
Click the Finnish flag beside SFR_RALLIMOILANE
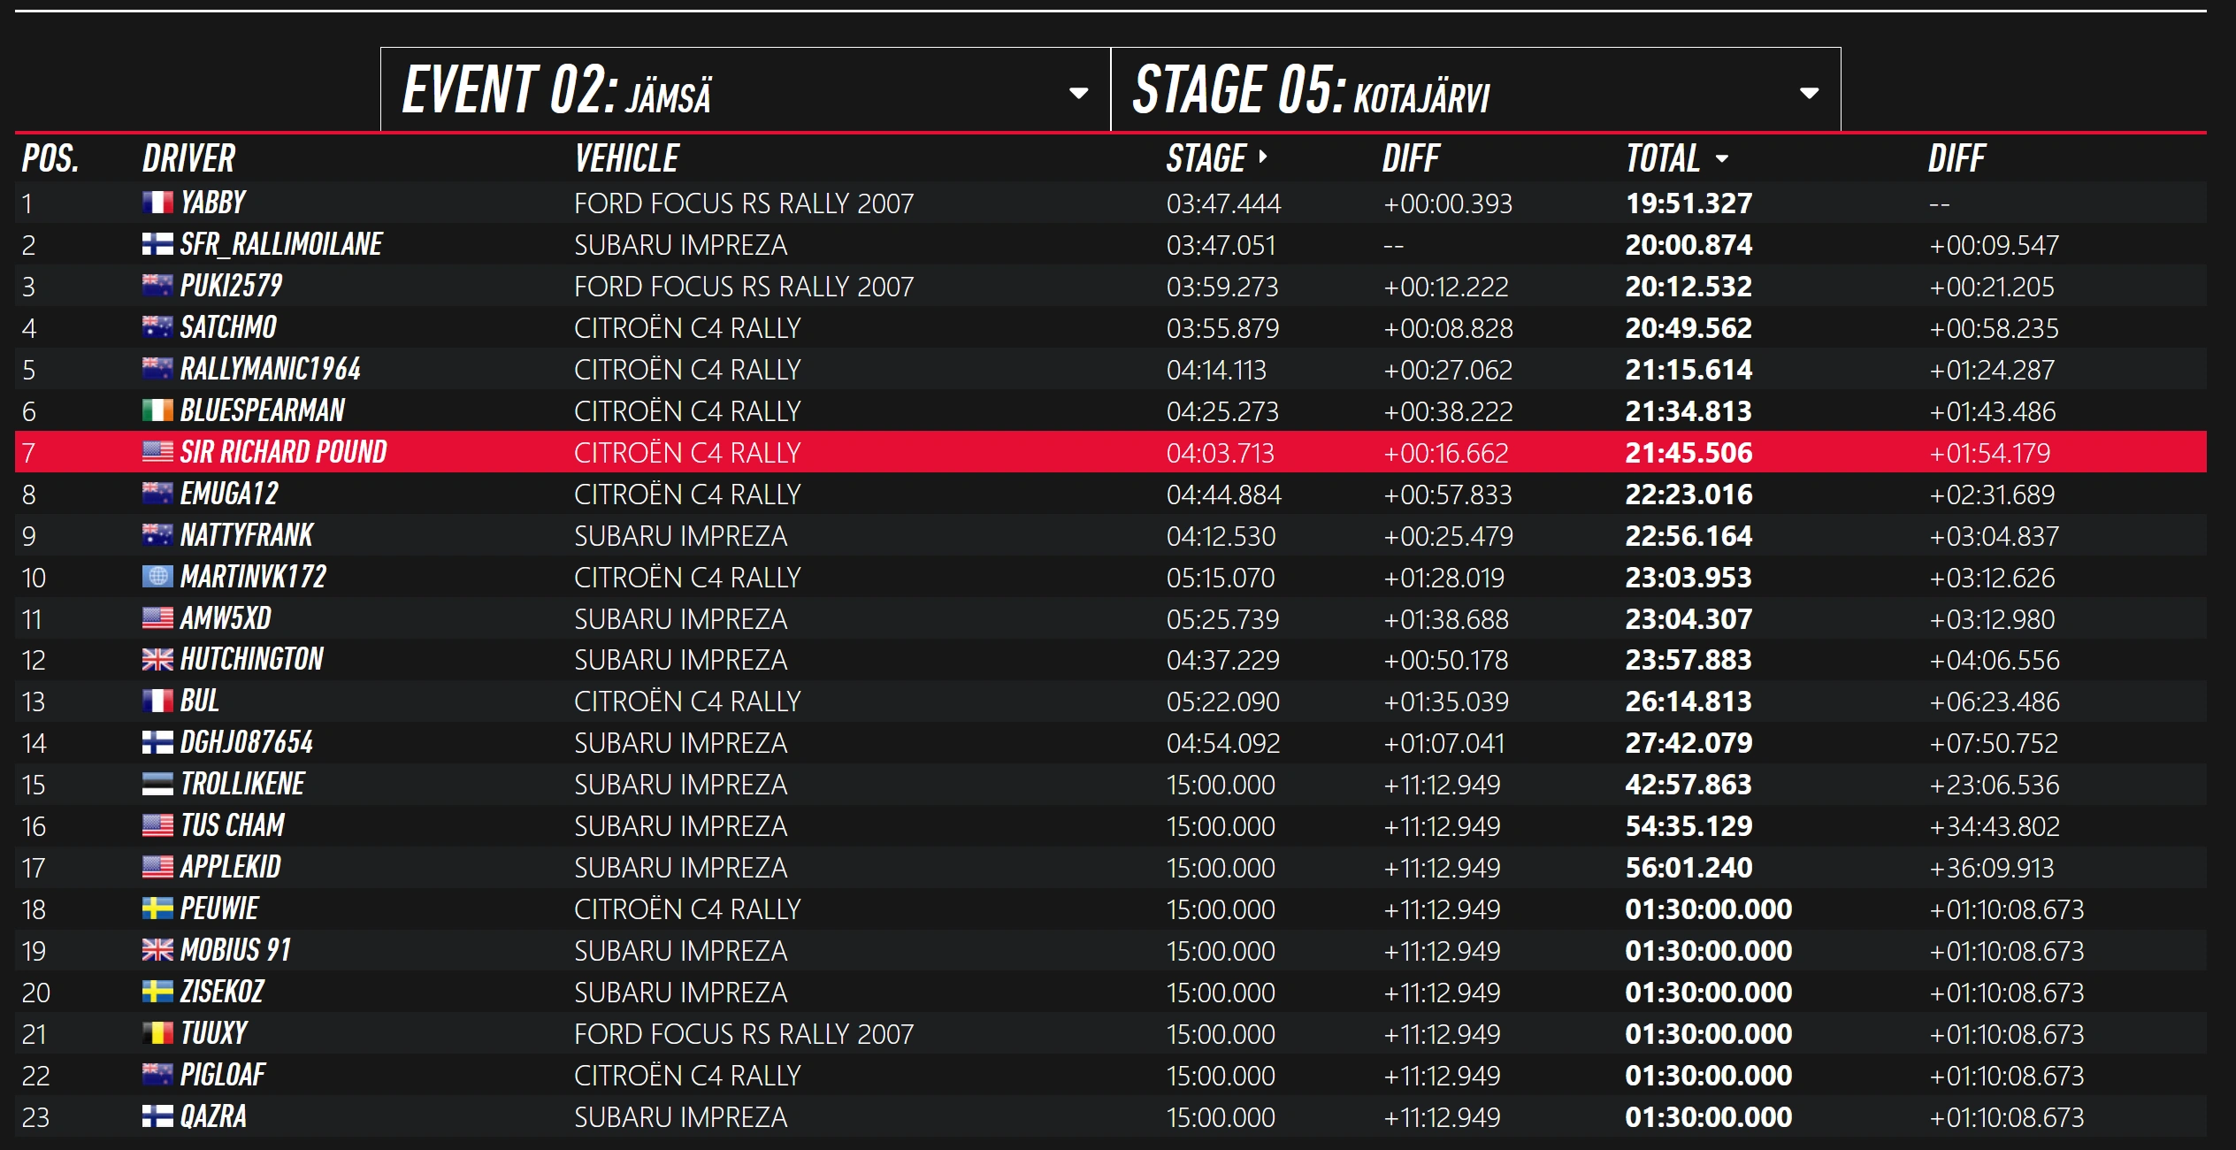click(157, 245)
